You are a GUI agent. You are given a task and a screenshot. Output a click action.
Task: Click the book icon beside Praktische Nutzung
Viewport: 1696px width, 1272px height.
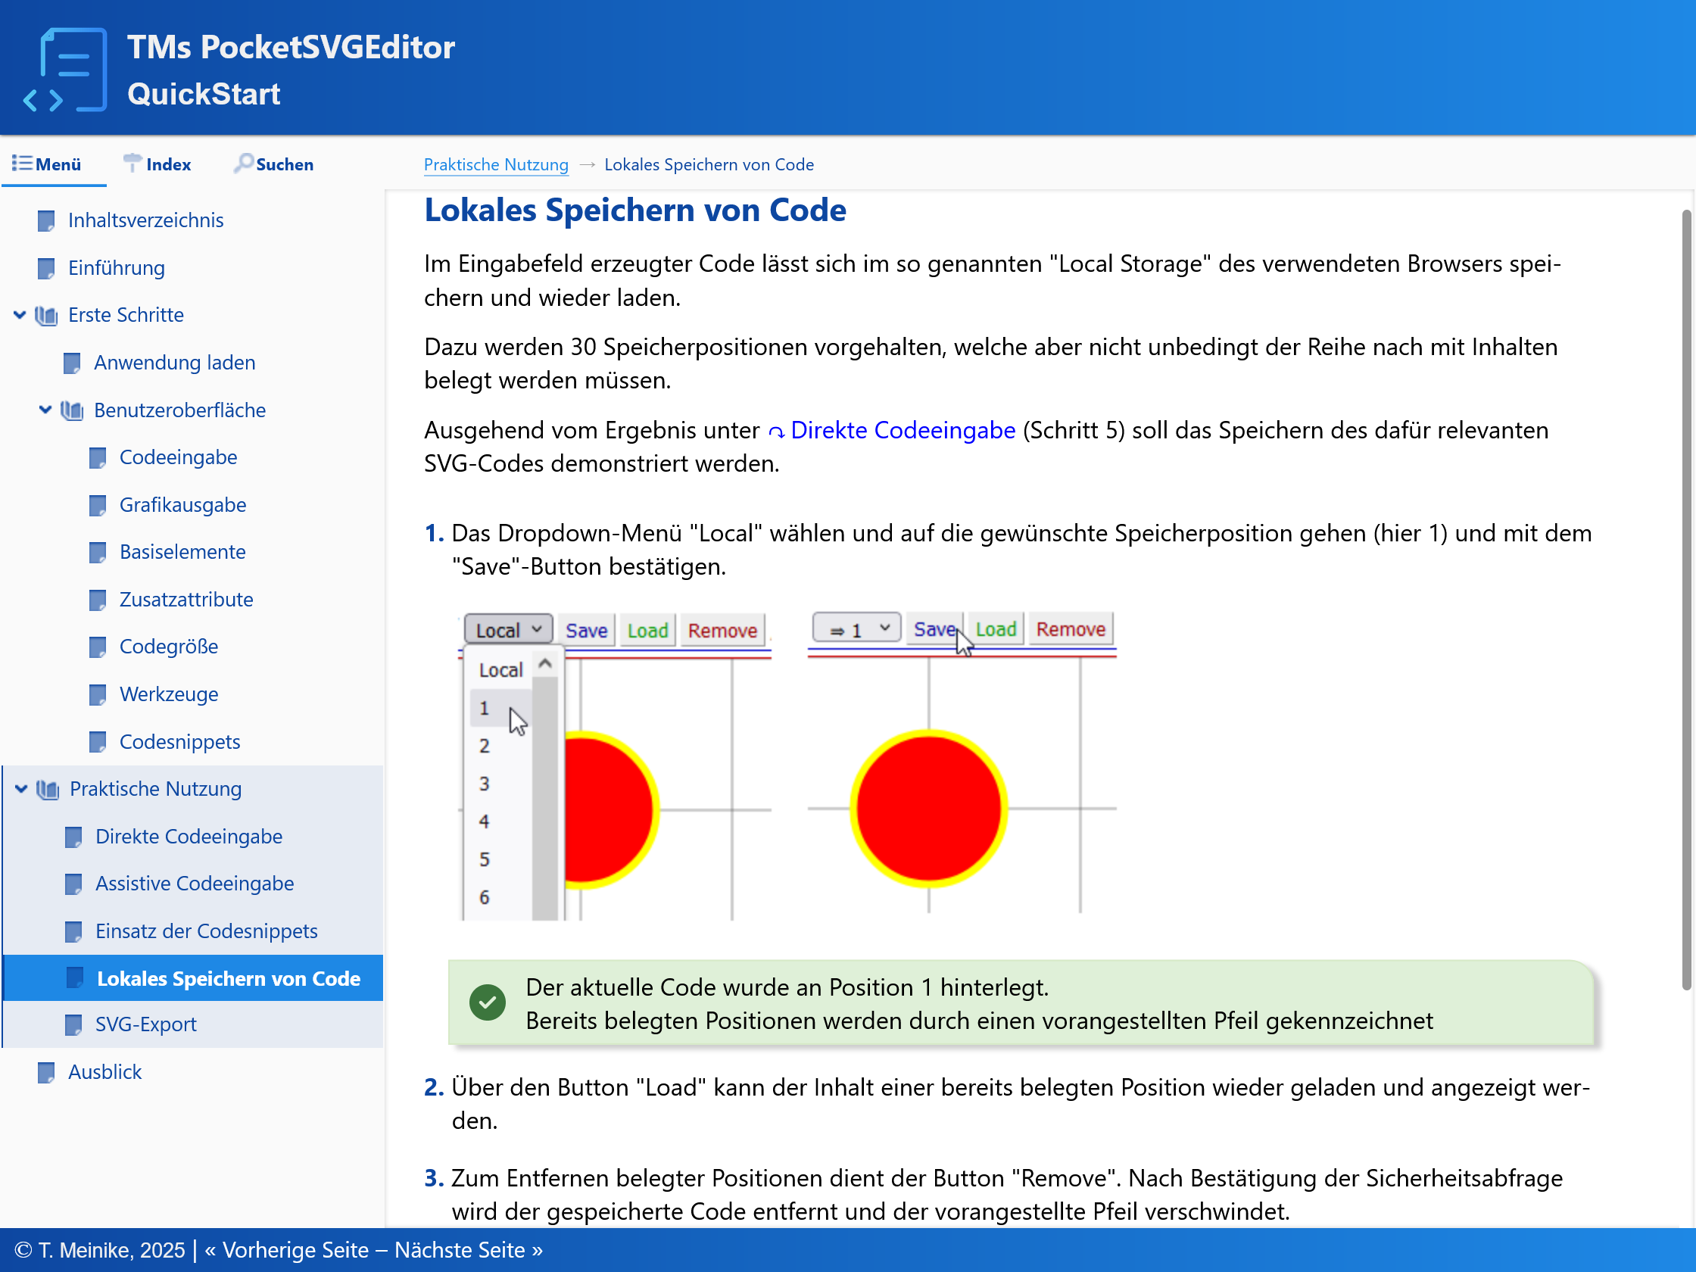point(48,789)
